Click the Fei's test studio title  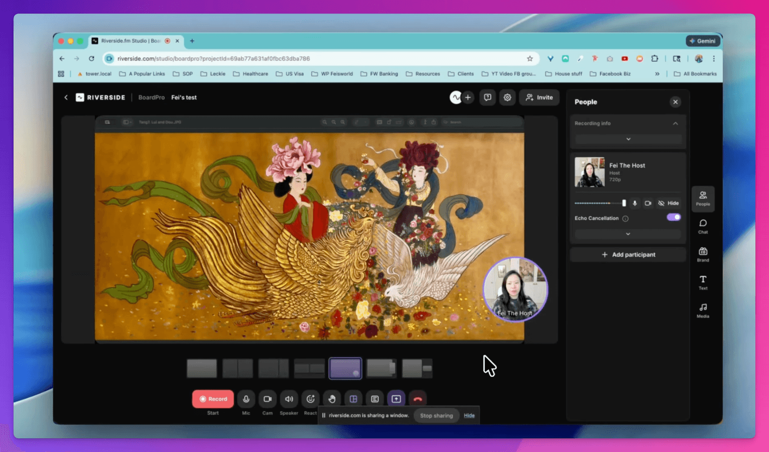coord(184,97)
